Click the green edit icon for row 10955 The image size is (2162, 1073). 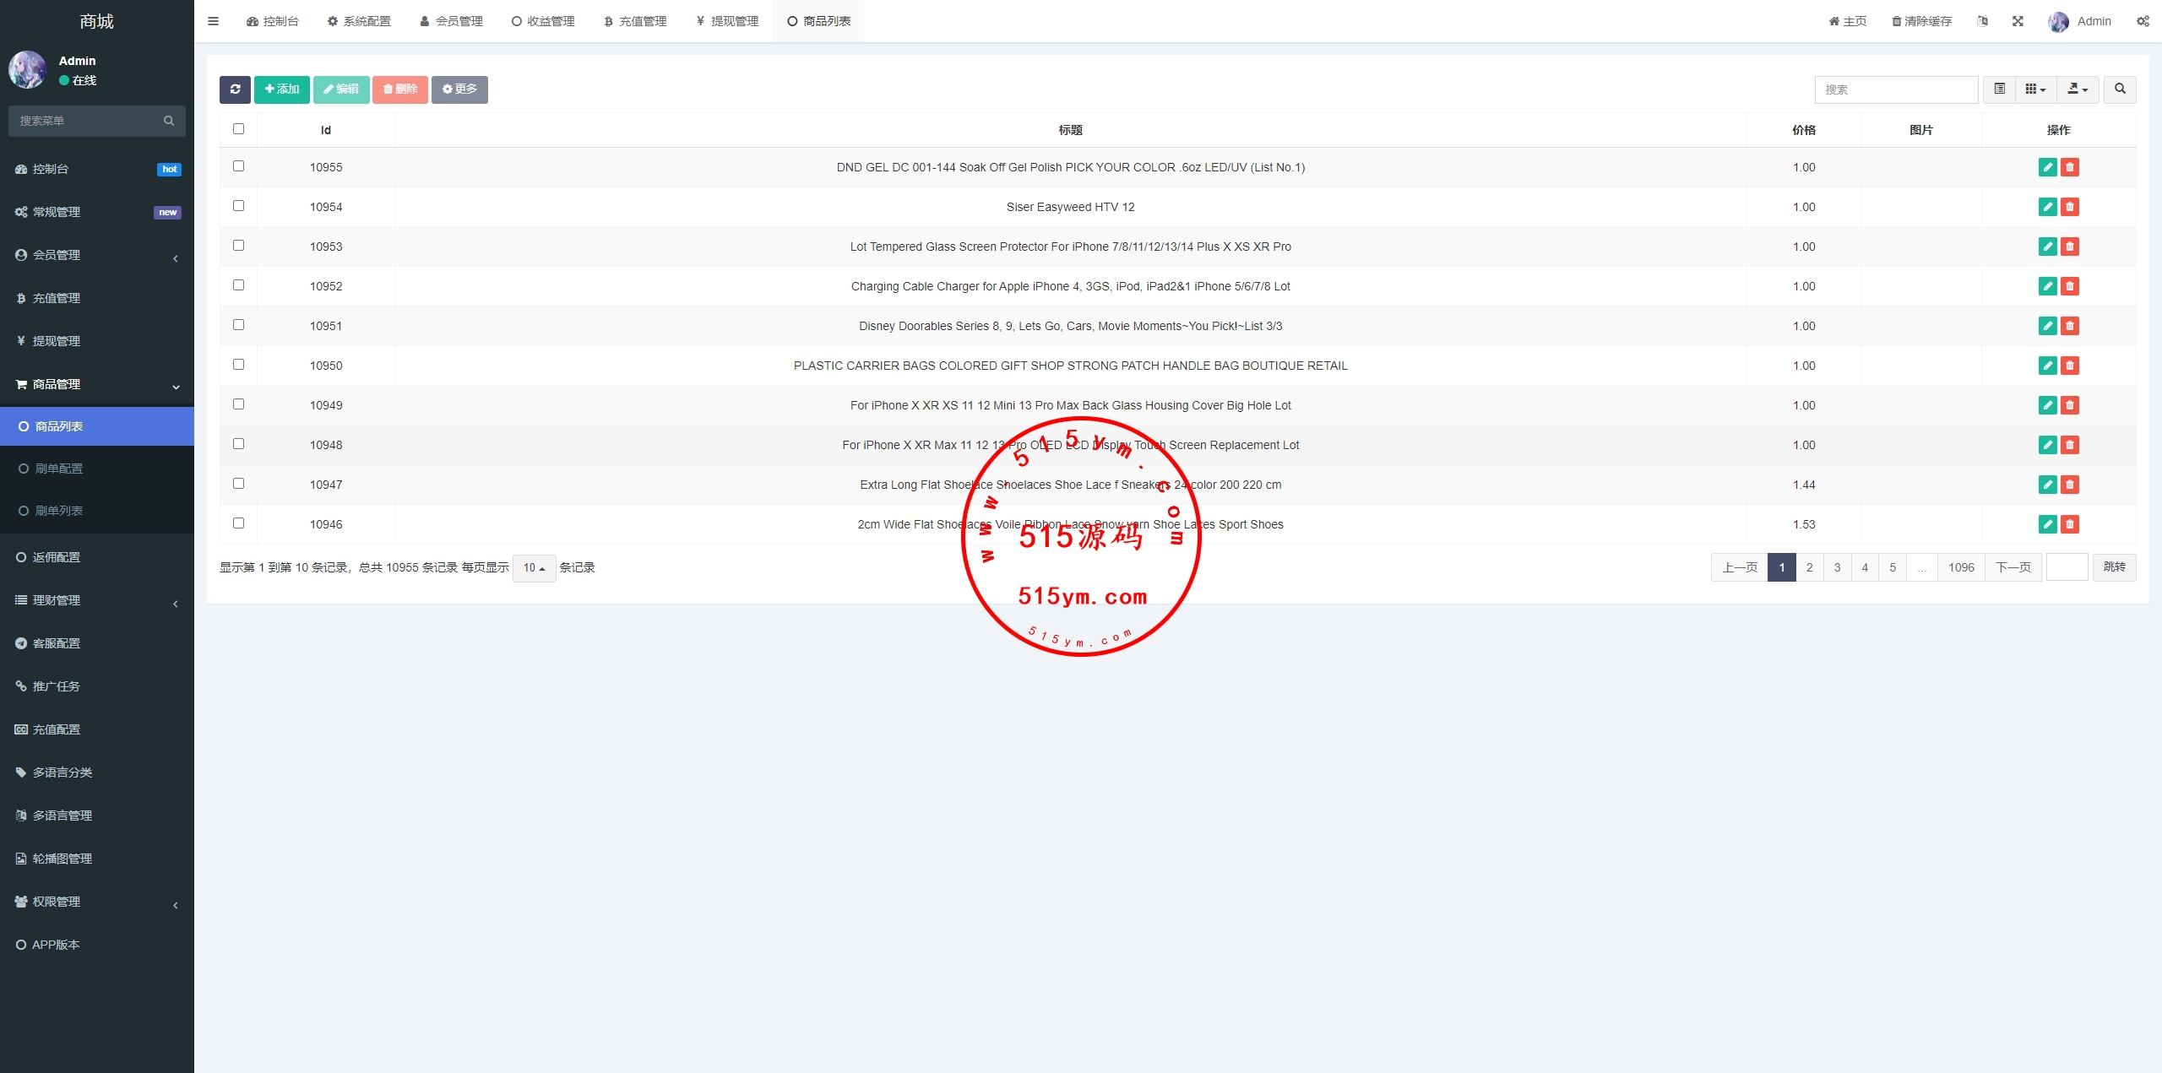(x=2047, y=167)
